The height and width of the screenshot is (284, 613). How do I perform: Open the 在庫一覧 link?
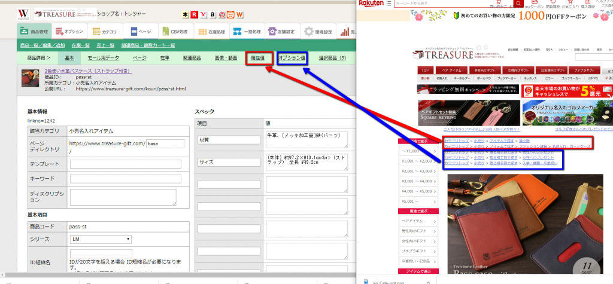pyautogui.click(x=80, y=45)
